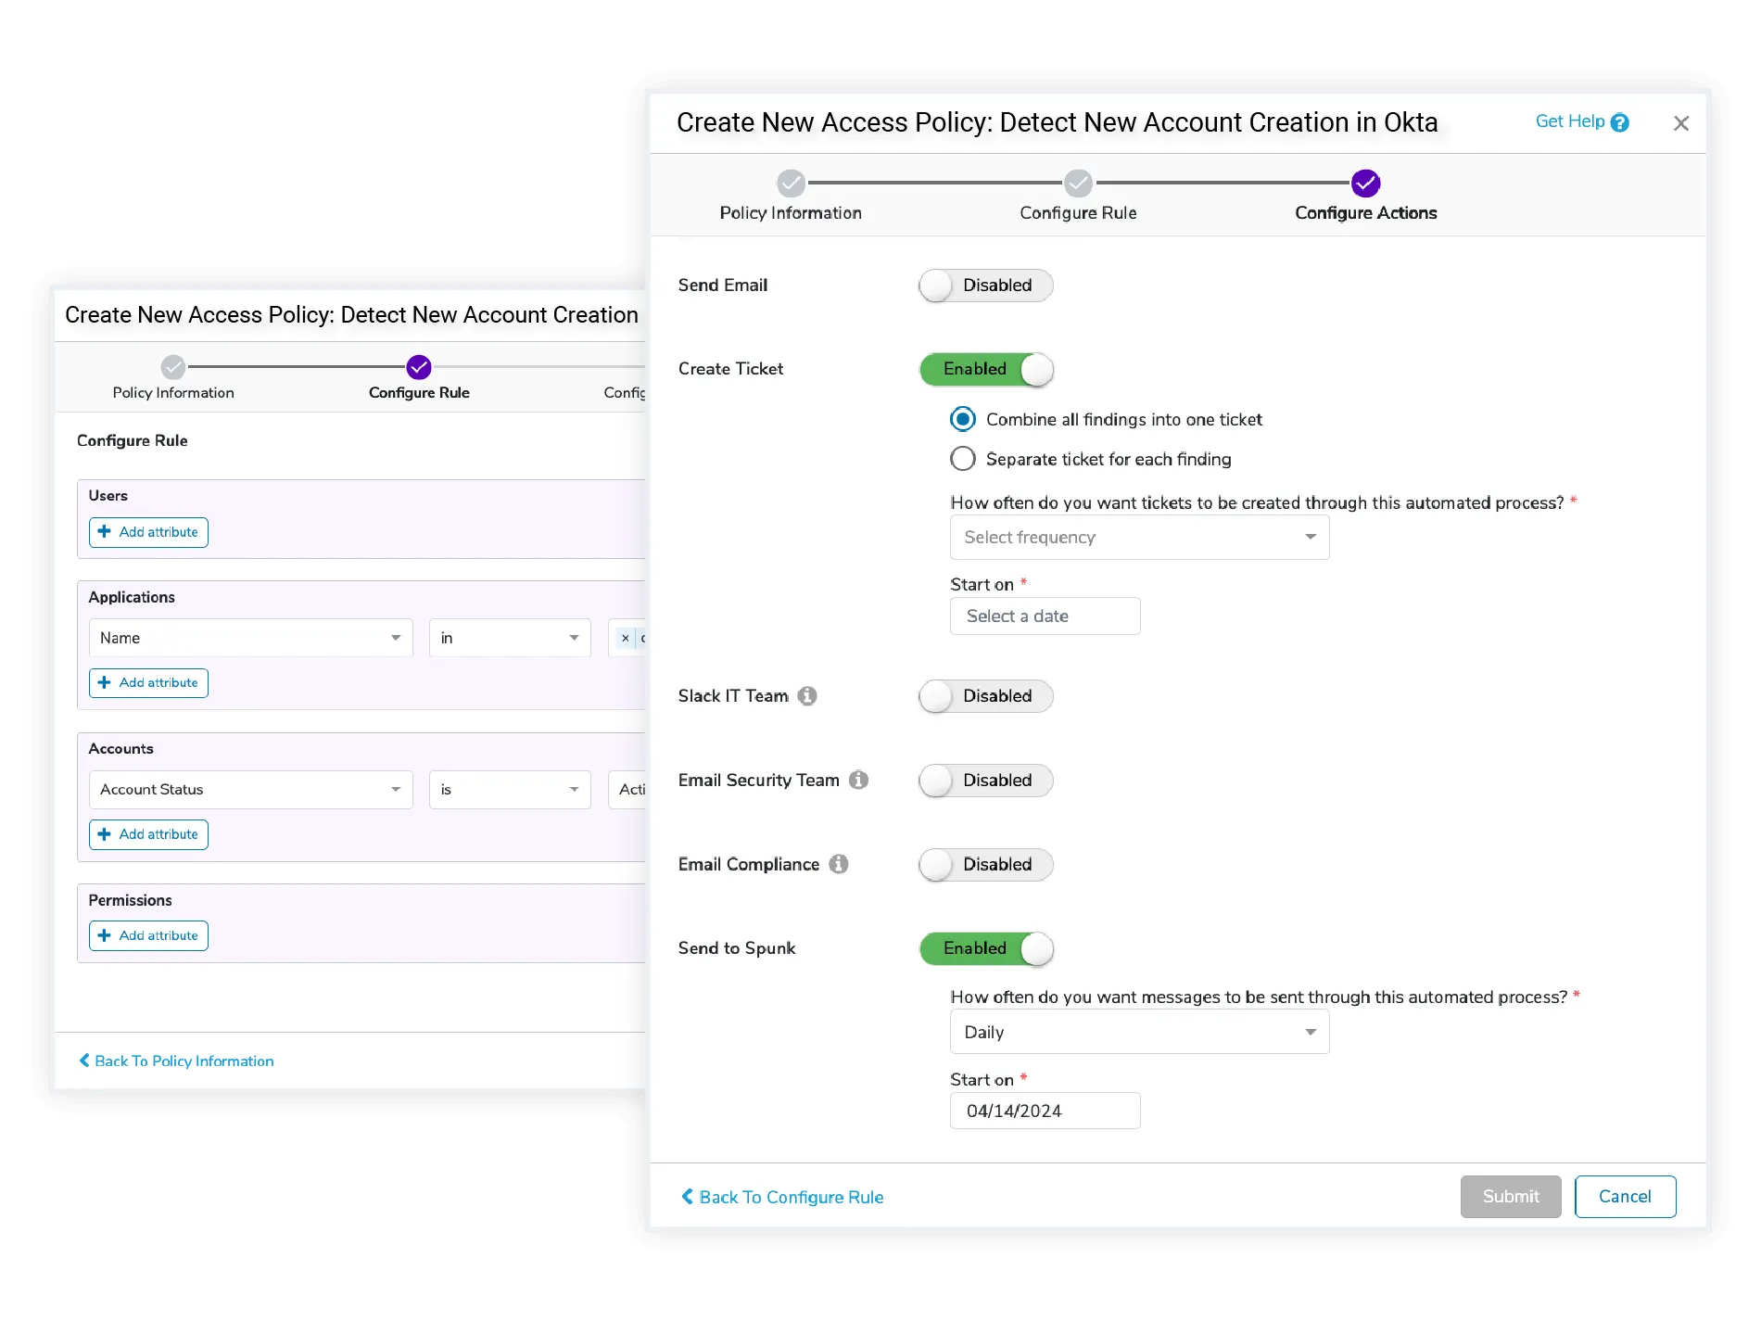1761x1321 pixels.
Task: Click the Policy Information step circle in right dialog
Action: 791,184
